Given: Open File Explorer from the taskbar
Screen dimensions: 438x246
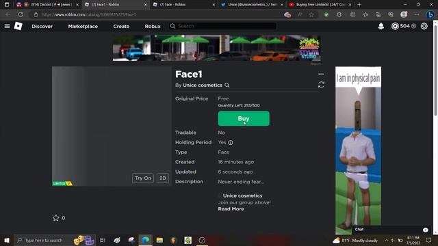Looking at the screenshot, I should [159, 240].
